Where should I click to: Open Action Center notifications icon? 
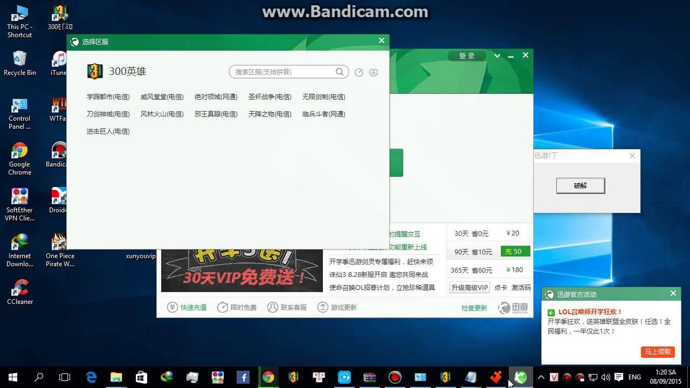(619, 377)
